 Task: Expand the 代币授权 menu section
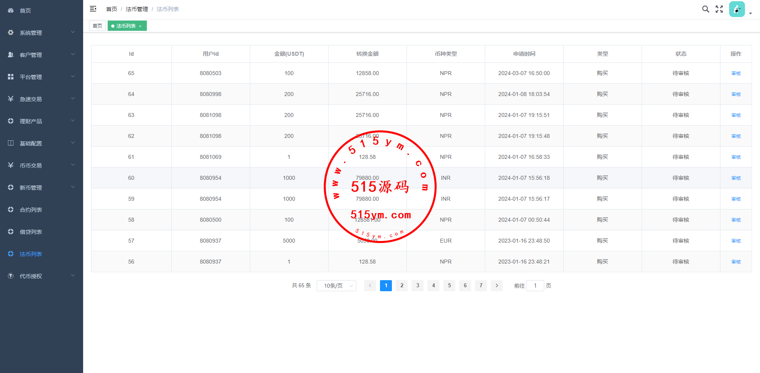point(42,276)
